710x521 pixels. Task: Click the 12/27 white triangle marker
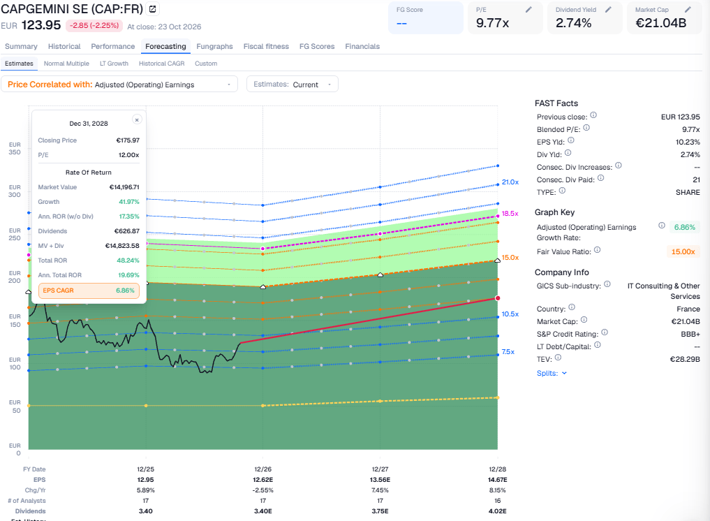tap(380, 274)
